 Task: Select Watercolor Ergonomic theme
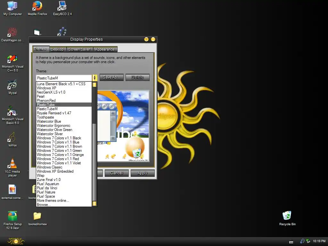(x=64, y=126)
